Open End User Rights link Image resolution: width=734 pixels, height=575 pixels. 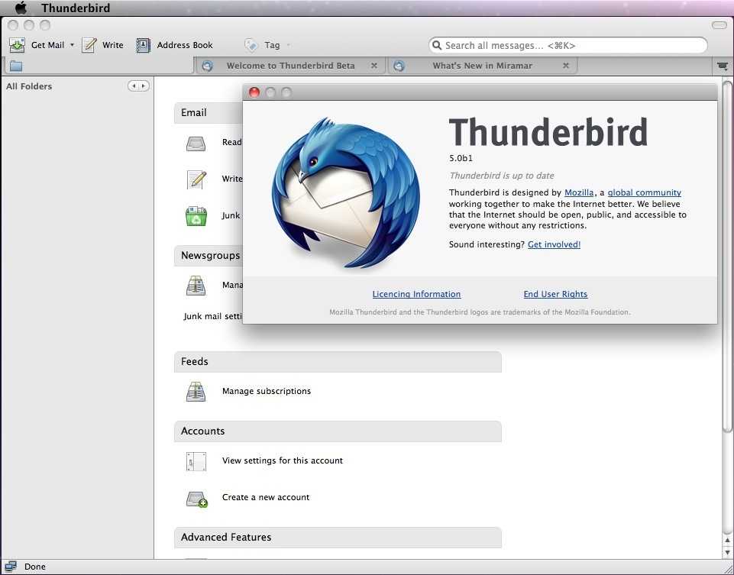tap(555, 294)
